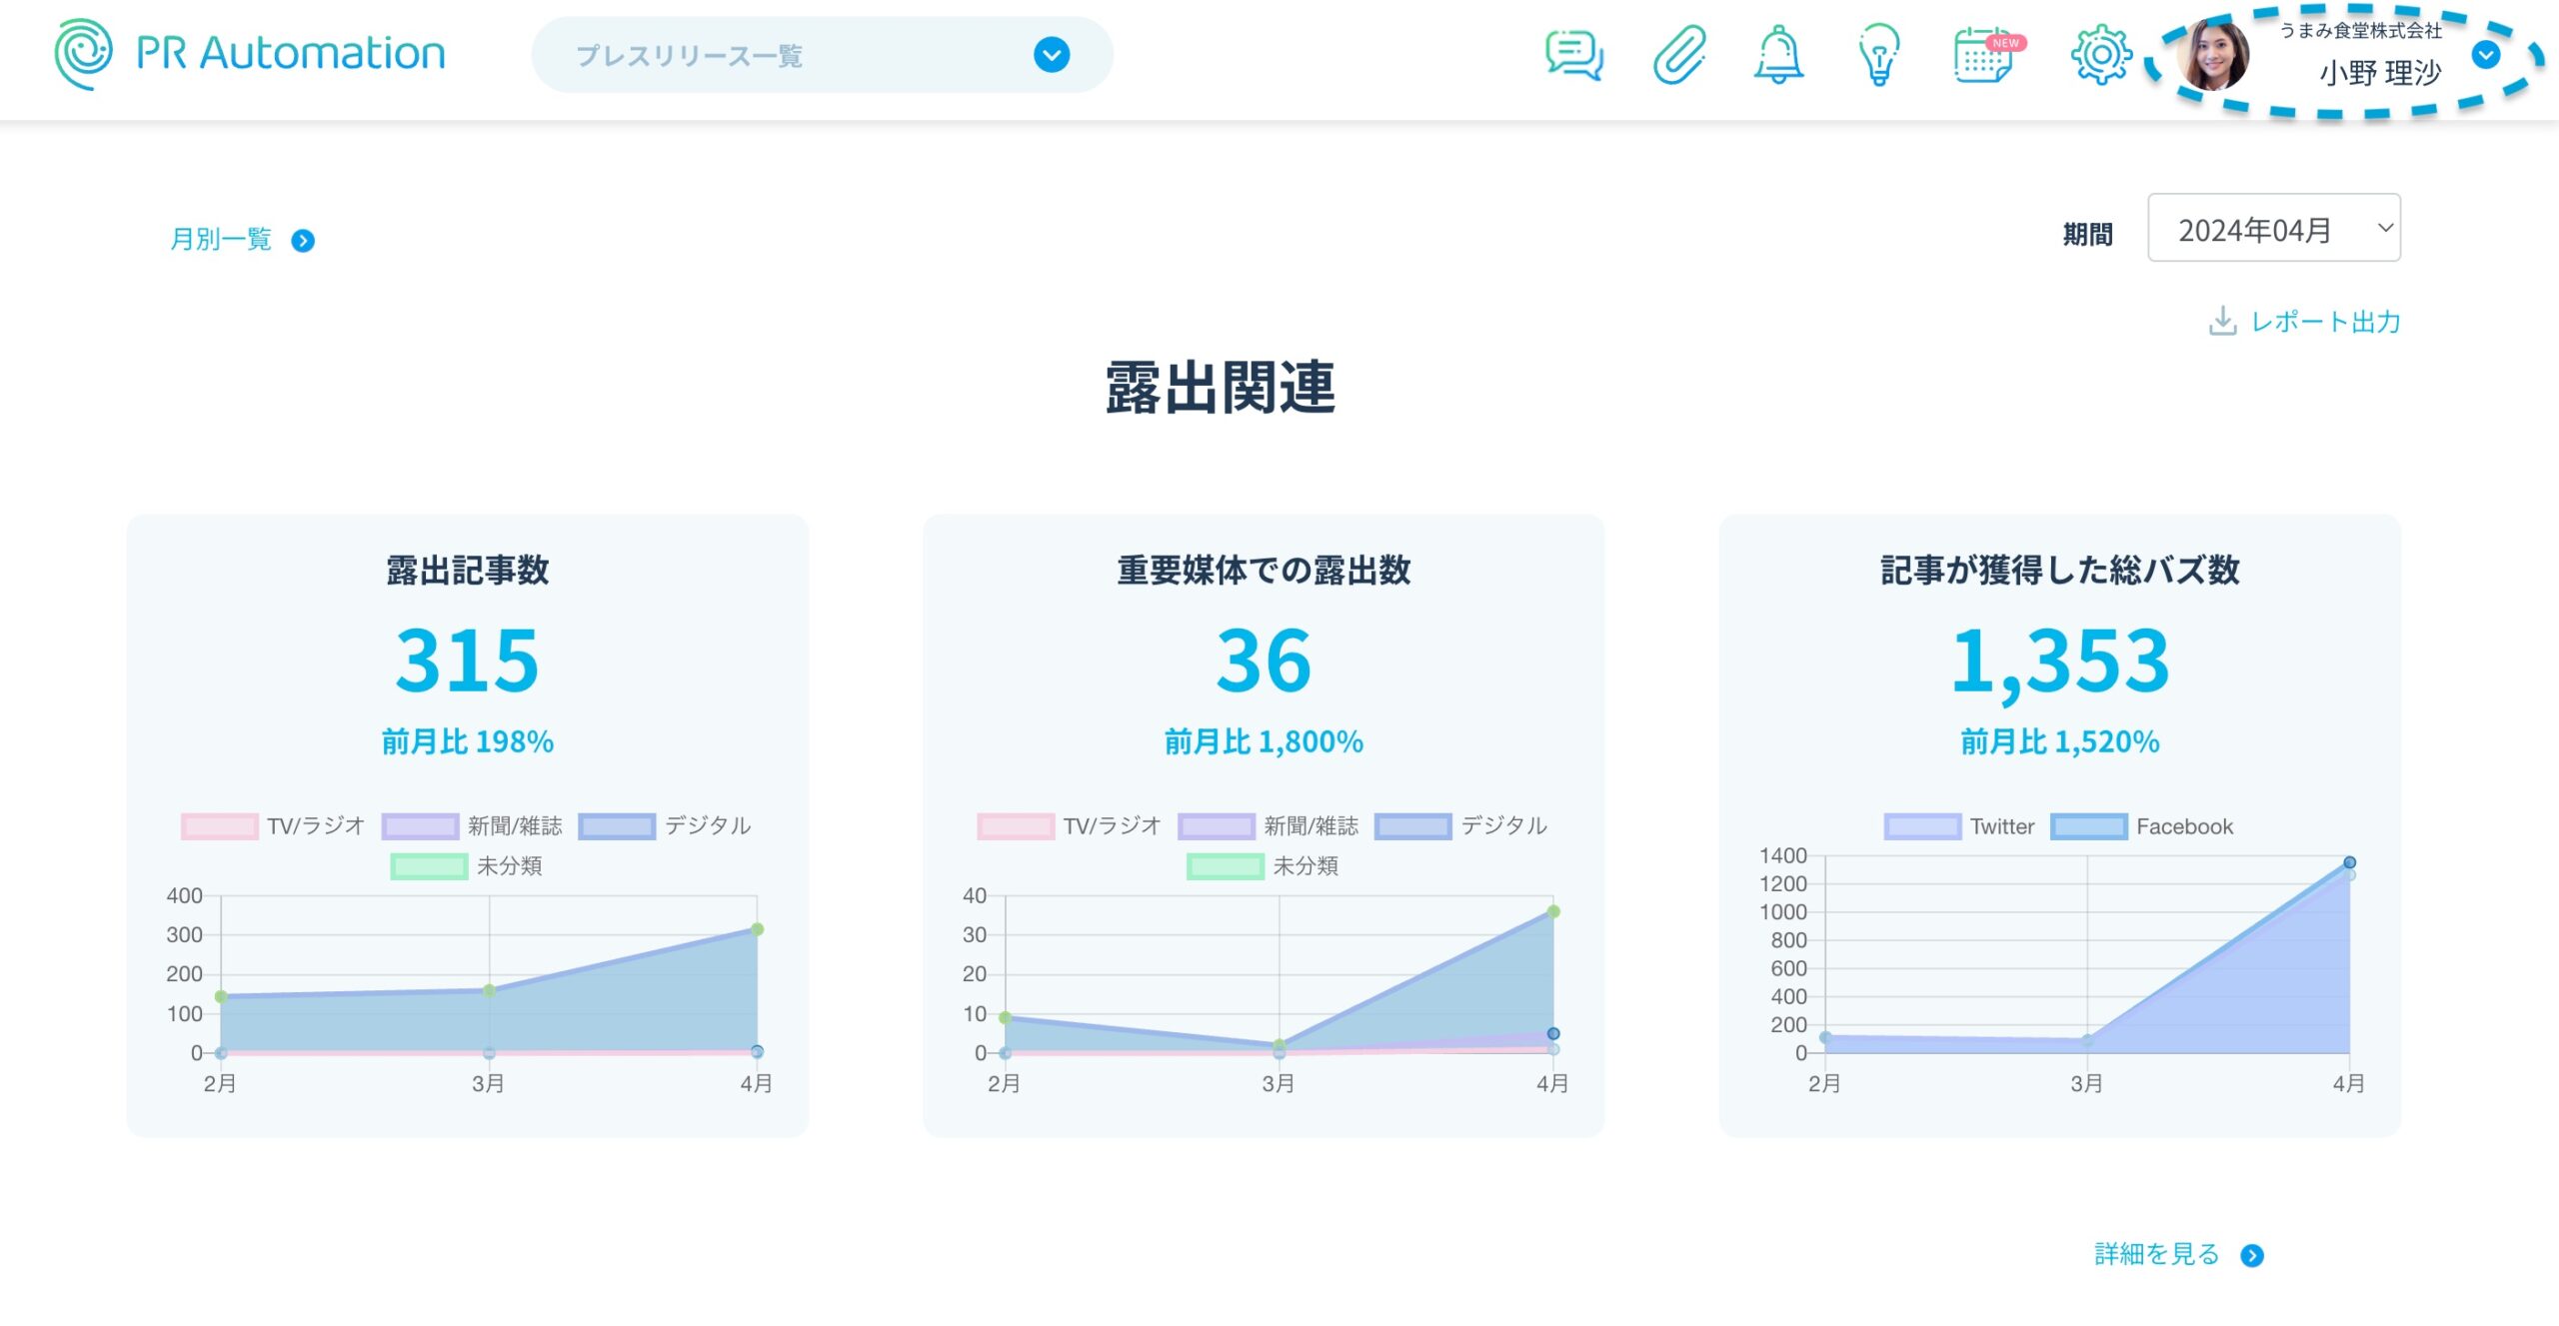Image resolution: width=2559 pixels, height=1326 pixels.
Task: Open the notification bell
Action: coord(1778,56)
